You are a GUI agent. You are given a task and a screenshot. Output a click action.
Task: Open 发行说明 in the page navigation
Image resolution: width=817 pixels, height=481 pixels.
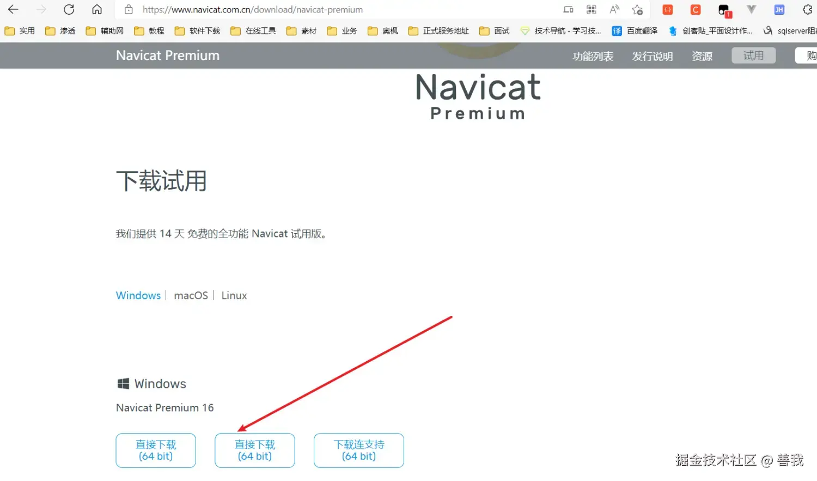click(653, 56)
